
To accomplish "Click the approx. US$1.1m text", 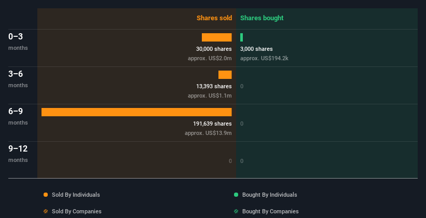I will click(210, 96).
